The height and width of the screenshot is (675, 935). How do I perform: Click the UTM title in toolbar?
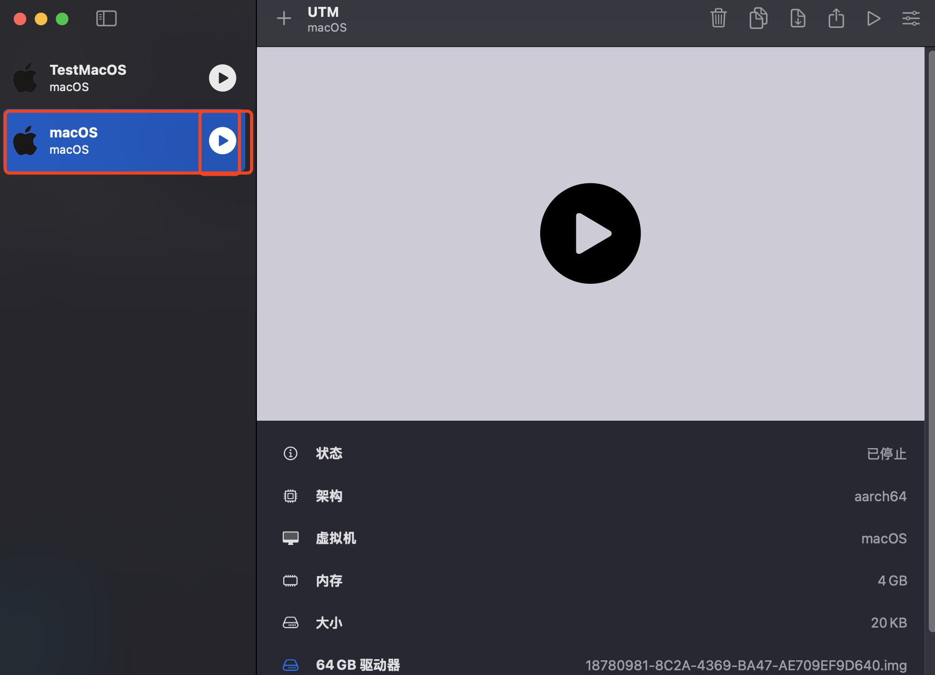(x=323, y=12)
